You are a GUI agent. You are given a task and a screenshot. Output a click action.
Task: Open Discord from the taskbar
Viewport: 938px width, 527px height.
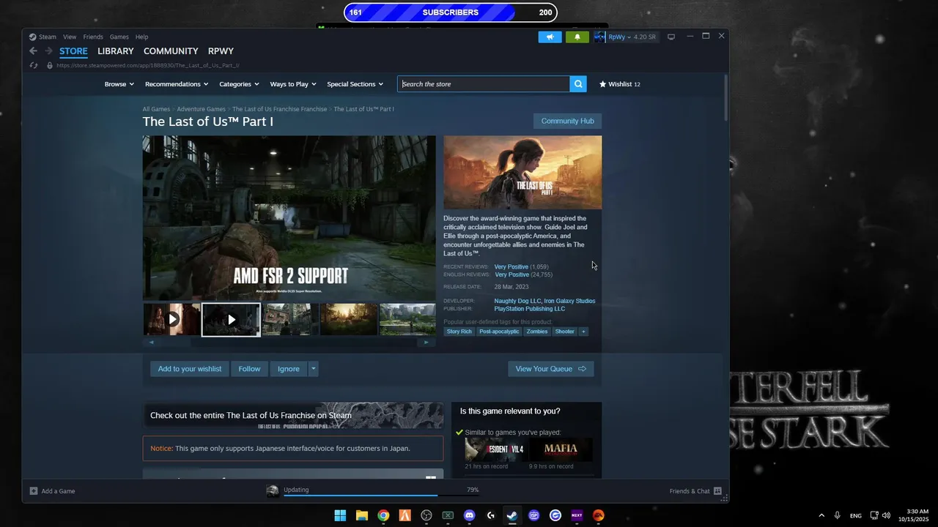pos(469,515)
